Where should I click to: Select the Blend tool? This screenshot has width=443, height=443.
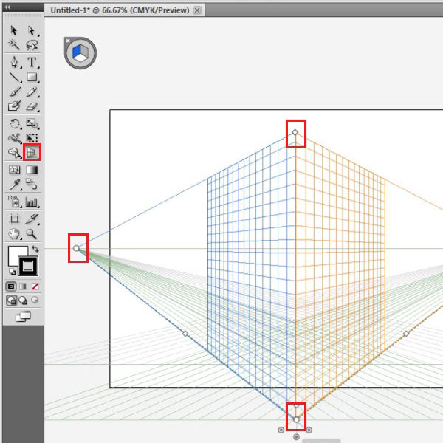click(x=32, y=184)
